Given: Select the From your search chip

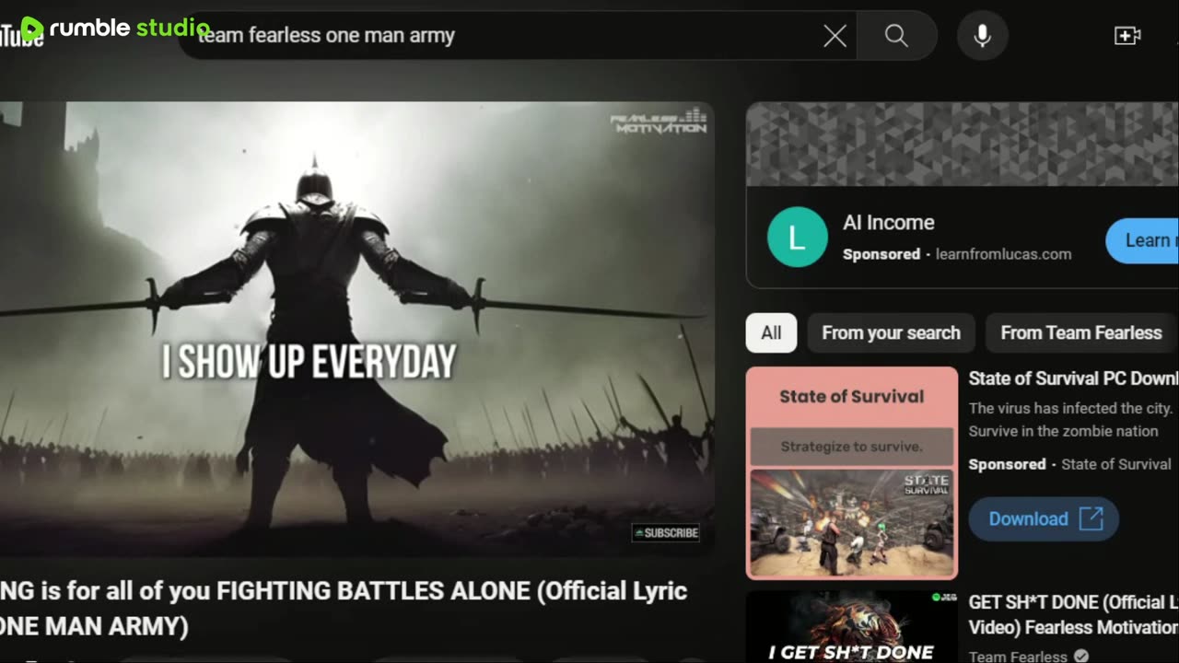Looking at the screenshot, I should 891,332.
